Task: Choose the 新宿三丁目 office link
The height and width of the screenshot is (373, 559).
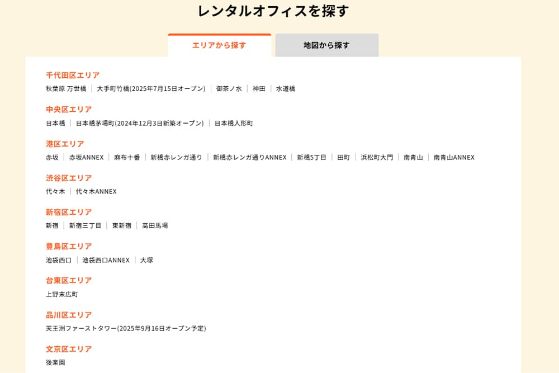Action: tap(85, 226)
